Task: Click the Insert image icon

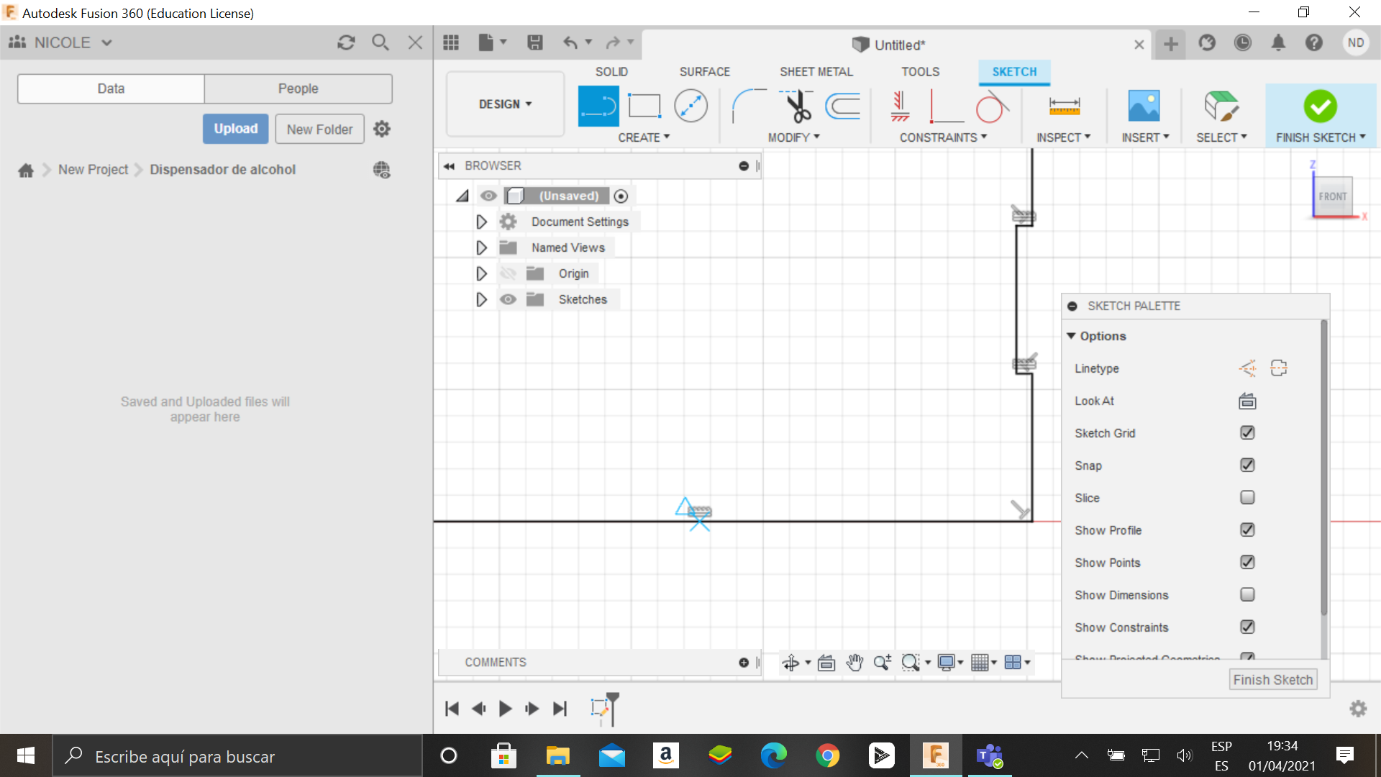Action: click(1144, 106)
